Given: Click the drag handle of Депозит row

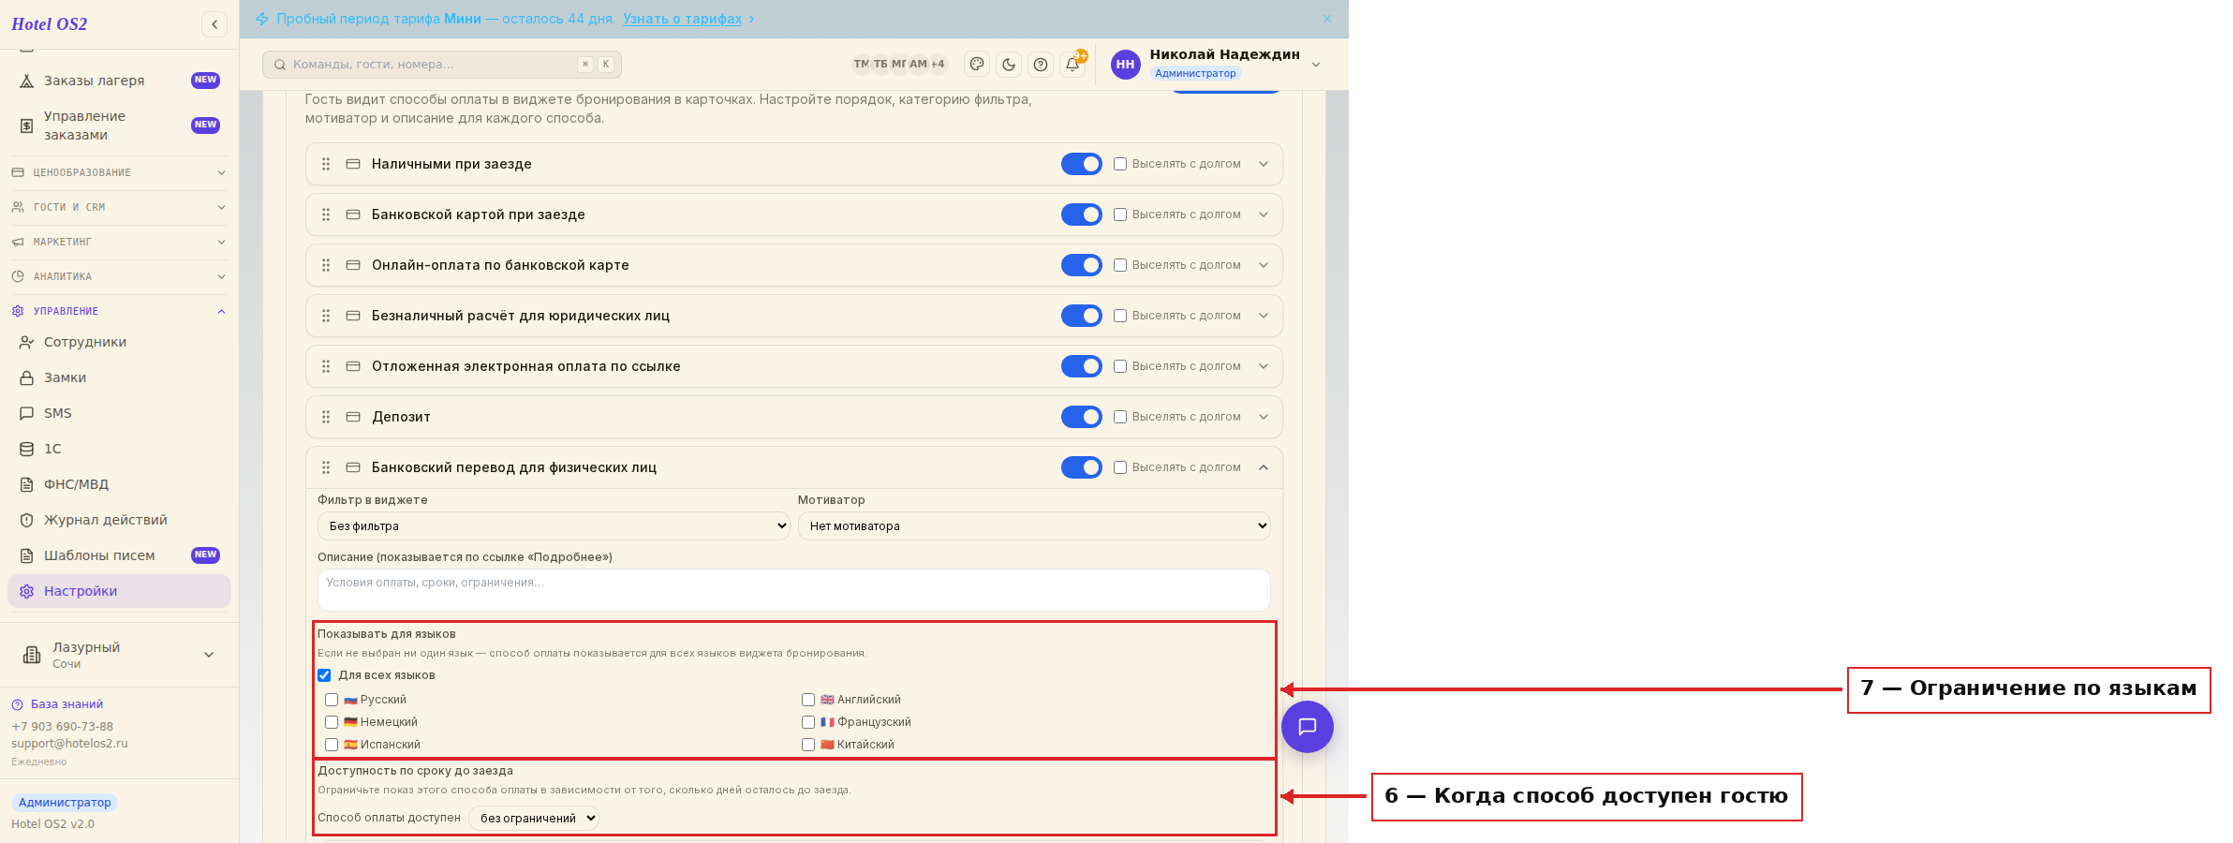Looking at the screenshot, I should (326, 417).
